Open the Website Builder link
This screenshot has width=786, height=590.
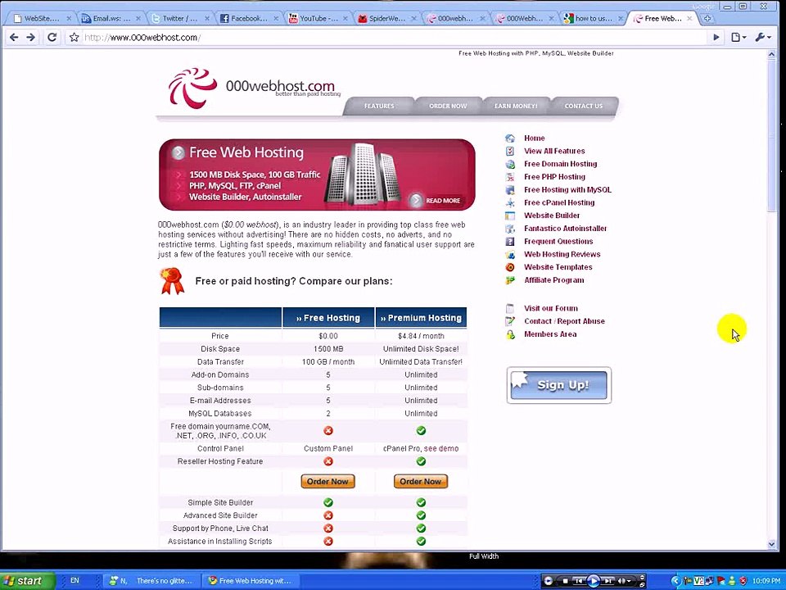pos(552,216)
